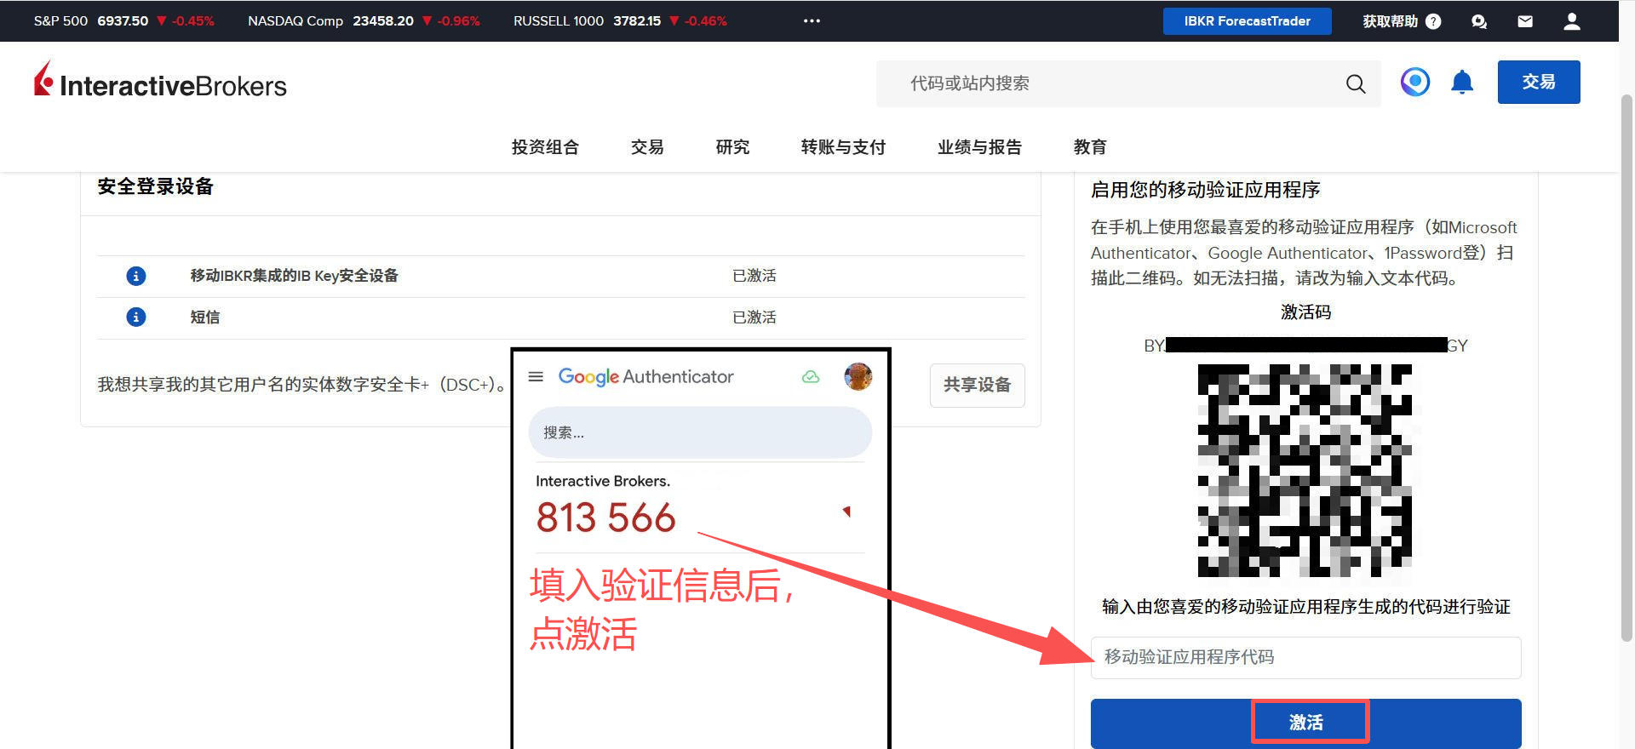Screen dimensions: 1635x749
Task: Open the notifications bell
Action: (x=1462, y=83)
